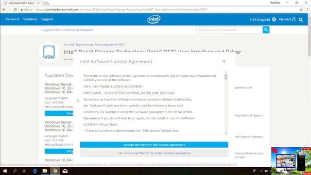The width and height of the screenshot is (311, 175).
Task: Open My Intel account icon
Action: [294, 19]
